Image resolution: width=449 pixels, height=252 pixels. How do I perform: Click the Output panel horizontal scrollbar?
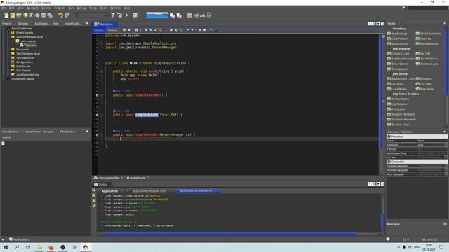[x=230, y=233]
